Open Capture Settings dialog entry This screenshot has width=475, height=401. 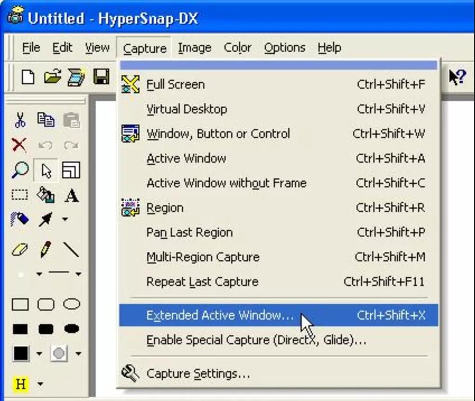[198, 374]
